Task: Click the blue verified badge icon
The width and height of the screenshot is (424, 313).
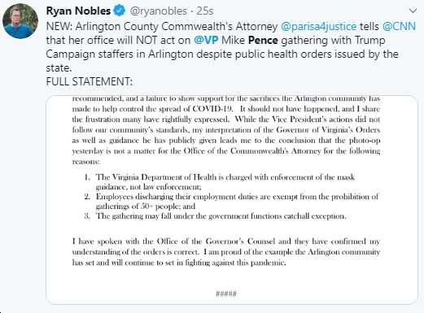Action: (120, 11)
